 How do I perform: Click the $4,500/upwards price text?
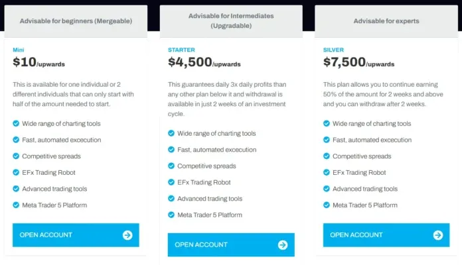[x=204, y=63]
